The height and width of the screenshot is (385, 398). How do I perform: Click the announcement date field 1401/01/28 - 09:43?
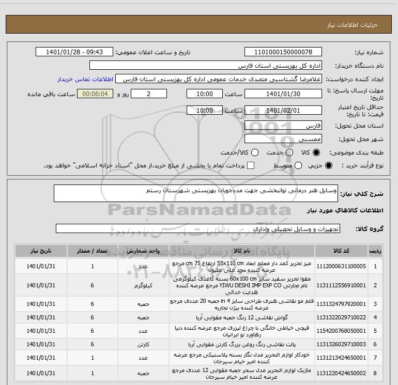(x=74, y=52)
